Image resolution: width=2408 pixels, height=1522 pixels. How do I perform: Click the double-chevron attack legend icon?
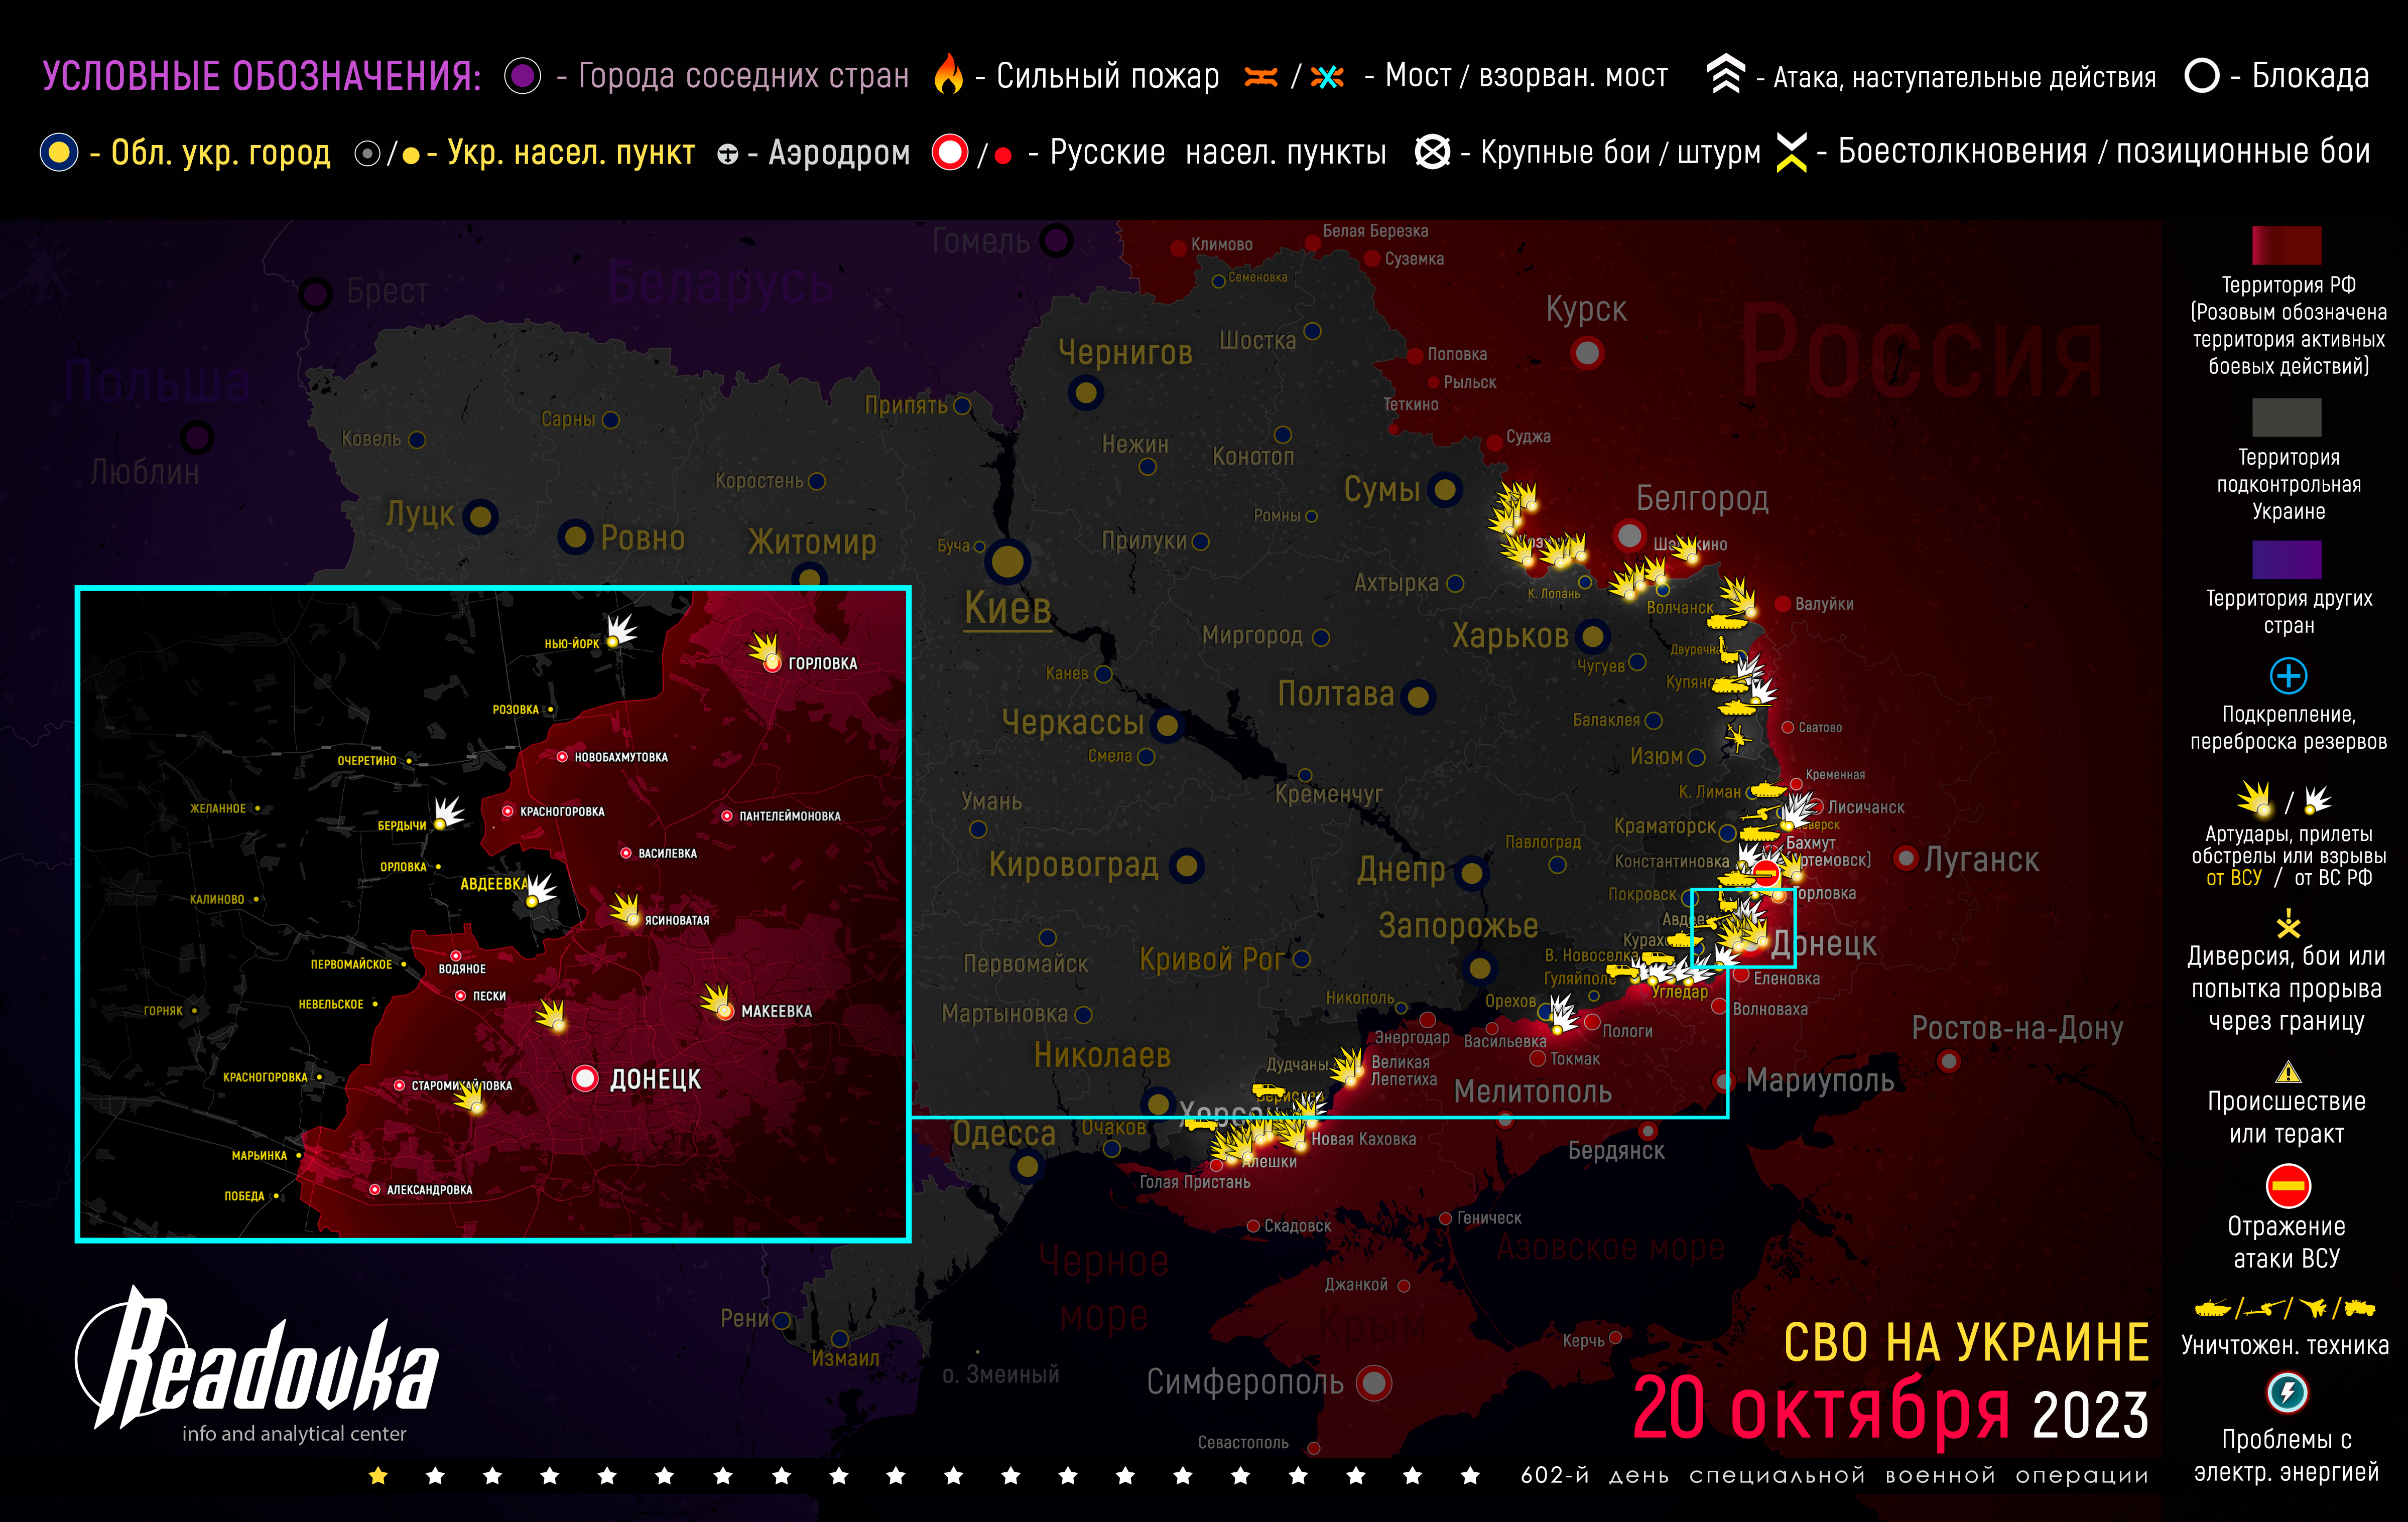pos(1725,74)
